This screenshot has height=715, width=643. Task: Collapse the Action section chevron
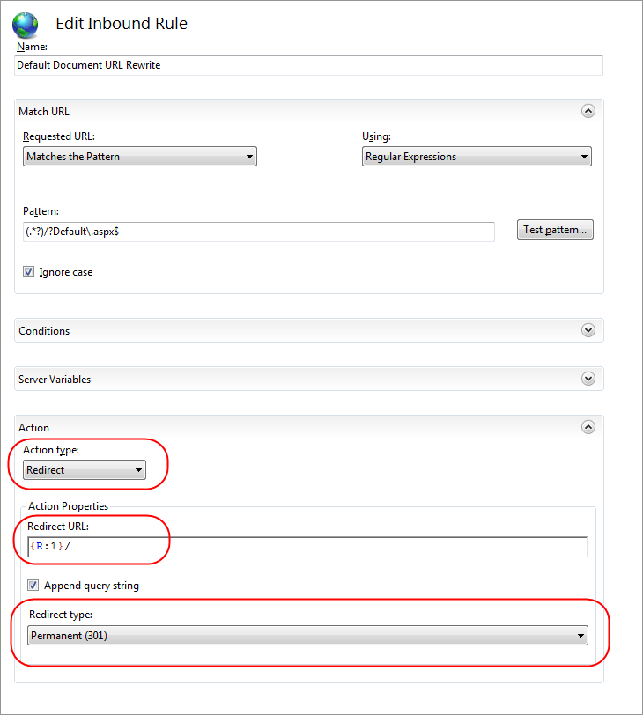[x=588, y=427]
